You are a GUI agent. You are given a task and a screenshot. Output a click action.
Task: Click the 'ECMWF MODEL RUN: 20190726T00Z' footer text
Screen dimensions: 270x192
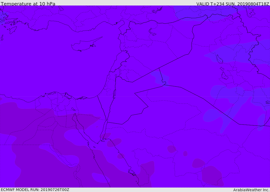tap(35, 190)
